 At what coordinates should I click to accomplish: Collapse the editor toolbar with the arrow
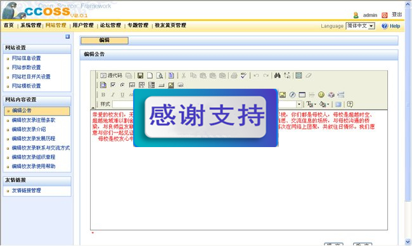click(93, 108)
